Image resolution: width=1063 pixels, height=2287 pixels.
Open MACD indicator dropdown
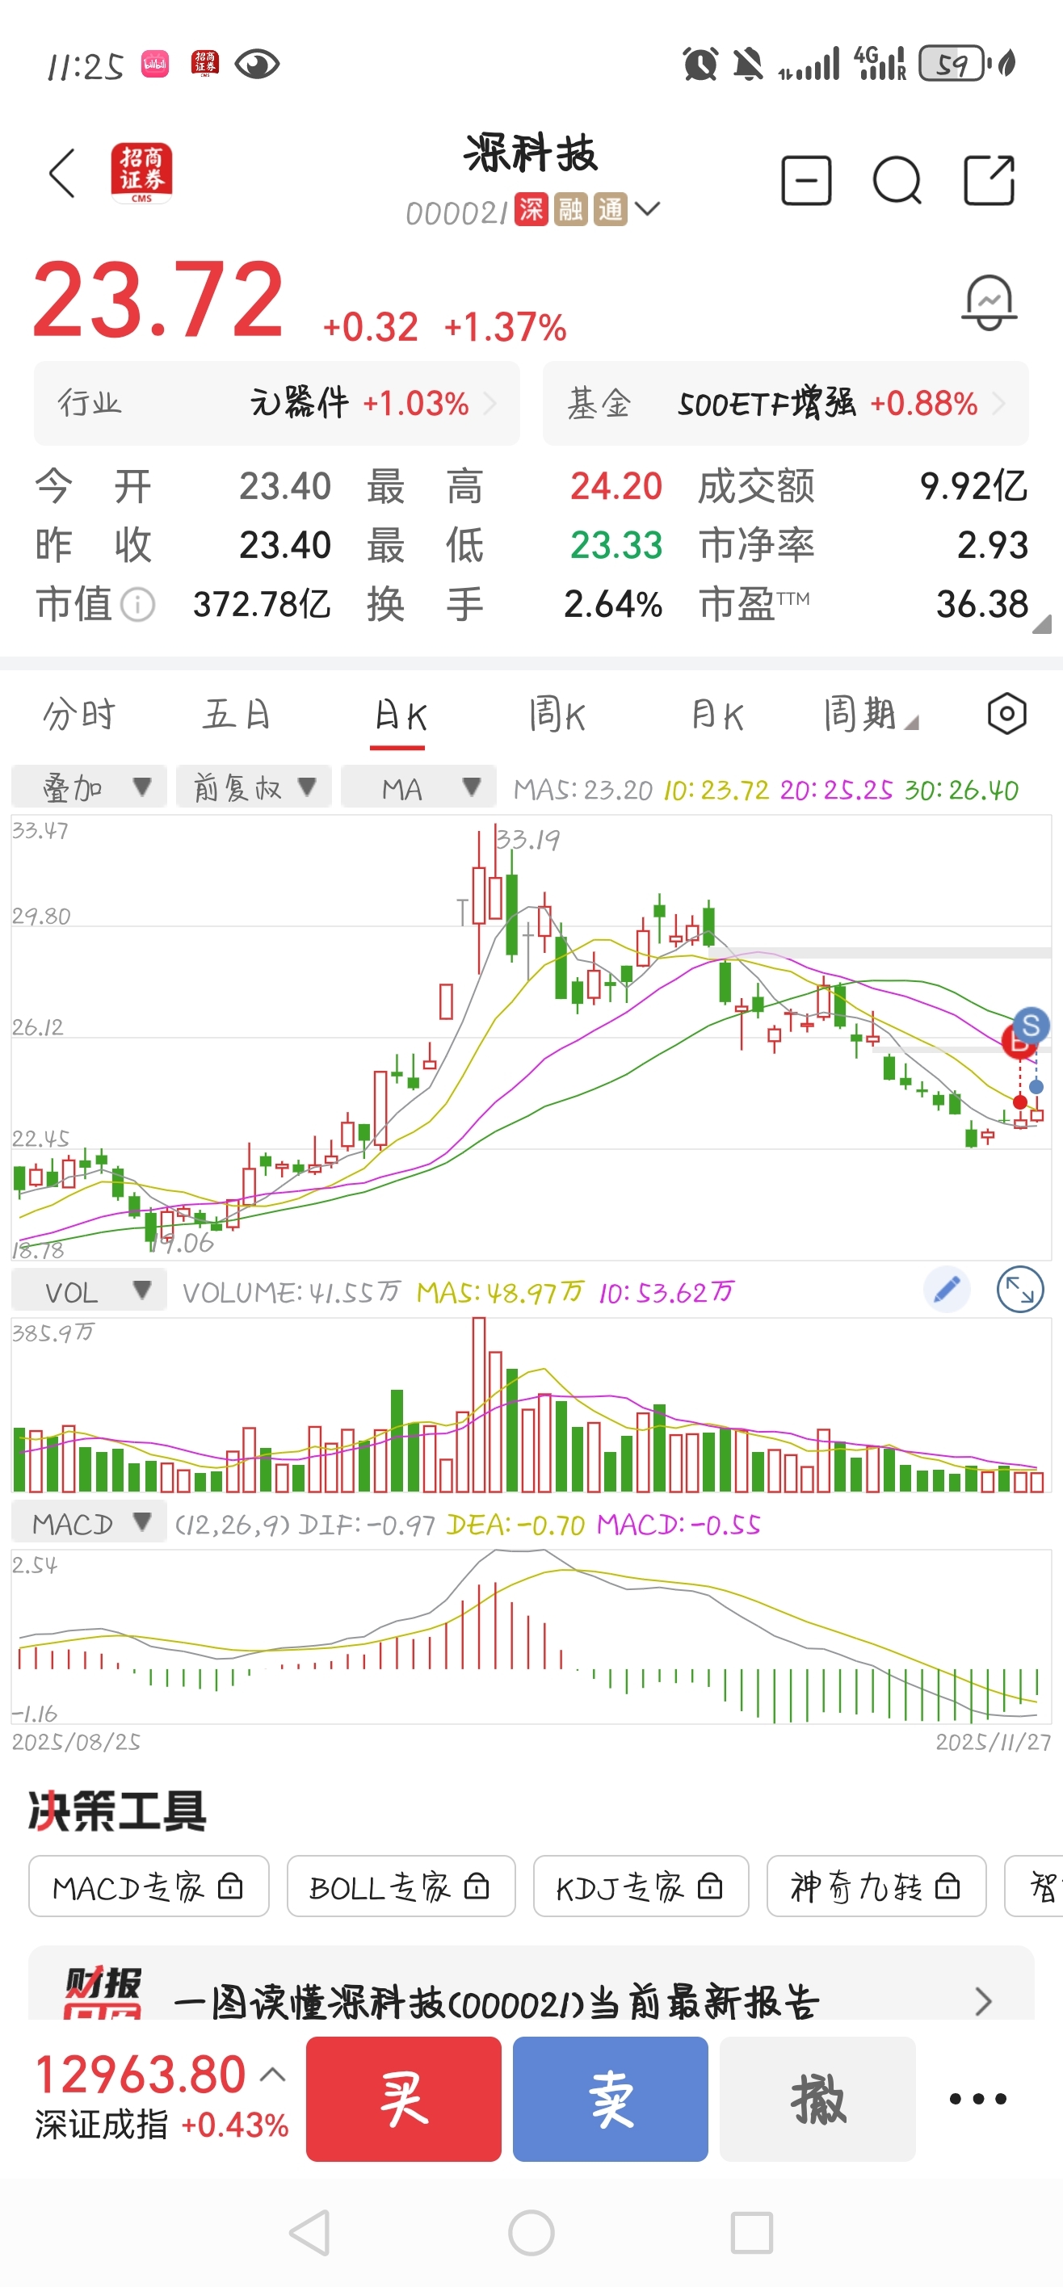[x=89, y=1522]
